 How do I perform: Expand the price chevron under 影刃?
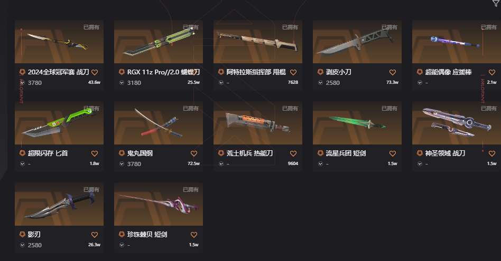tap(22, 245)
